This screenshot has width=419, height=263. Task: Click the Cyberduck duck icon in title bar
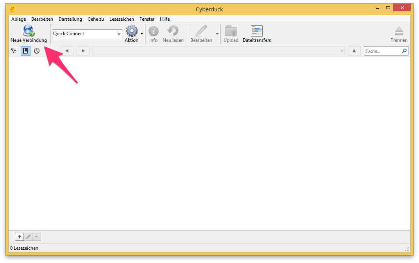coord(13,9)
